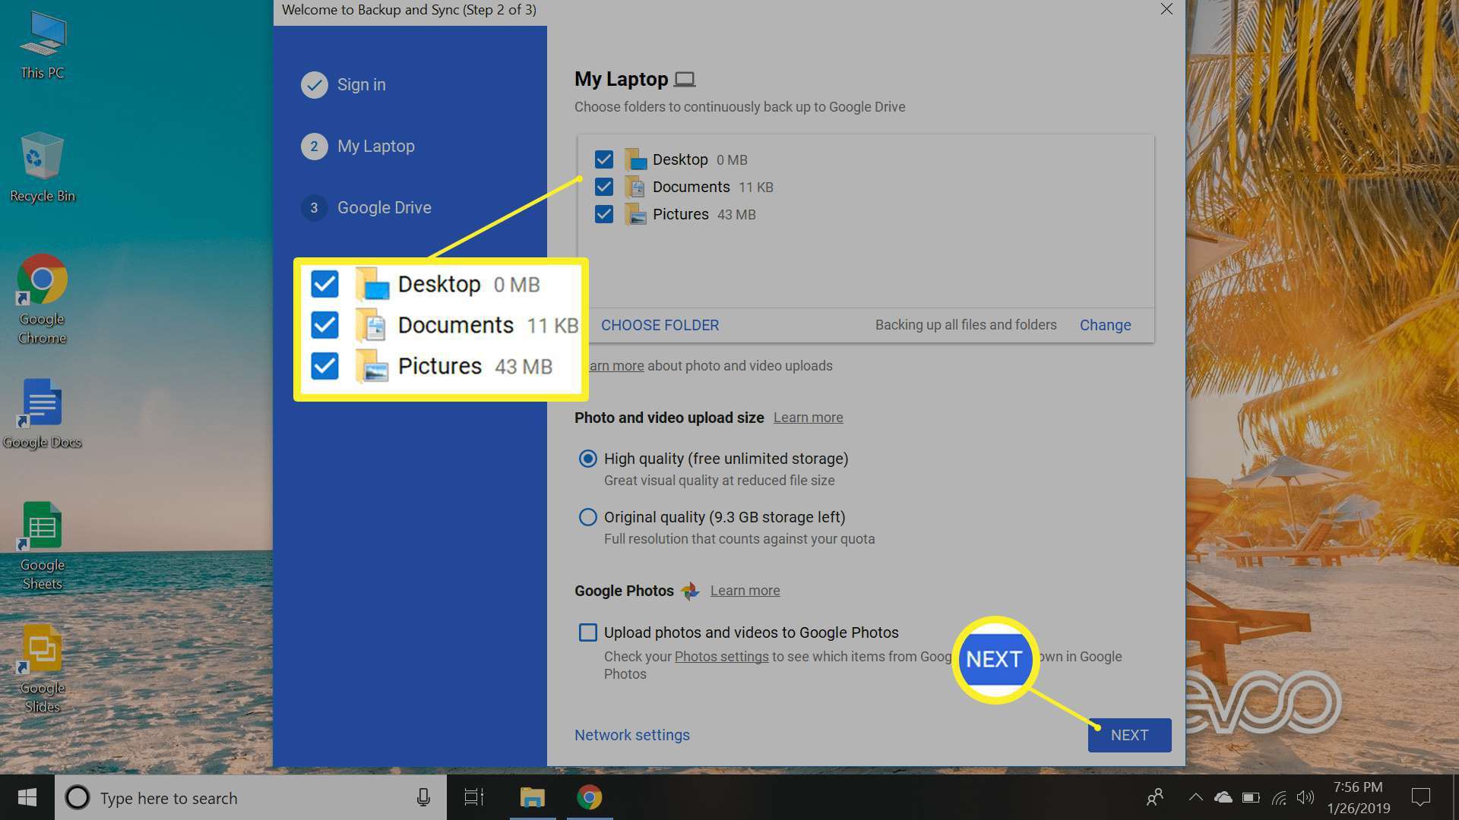This screenshot has width=1459, height=820.
Task: Click the File Explorer taskbar icon
Action: pyautogui.click(x=532, y=797)
